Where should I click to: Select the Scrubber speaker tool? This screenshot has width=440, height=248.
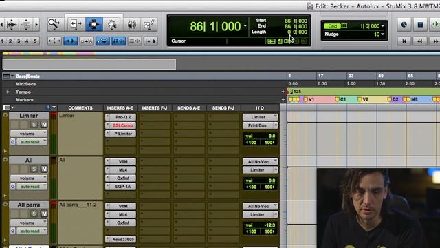point(131,25)
